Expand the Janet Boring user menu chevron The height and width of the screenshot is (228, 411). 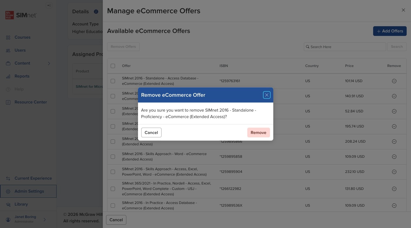(x=45, y=220)
